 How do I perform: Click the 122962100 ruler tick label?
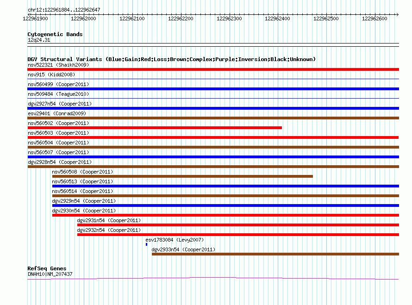[x=132, y=19]
